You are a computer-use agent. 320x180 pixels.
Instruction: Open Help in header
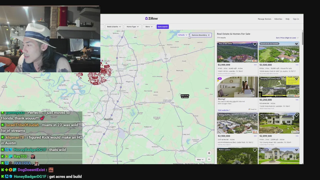point(287,19)
